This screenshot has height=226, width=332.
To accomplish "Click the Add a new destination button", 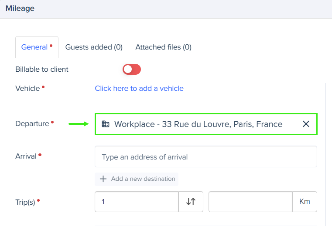I will (137, 179).
